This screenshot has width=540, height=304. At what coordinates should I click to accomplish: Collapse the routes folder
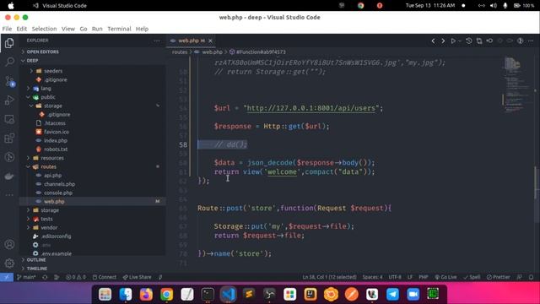tap(48, 167)
